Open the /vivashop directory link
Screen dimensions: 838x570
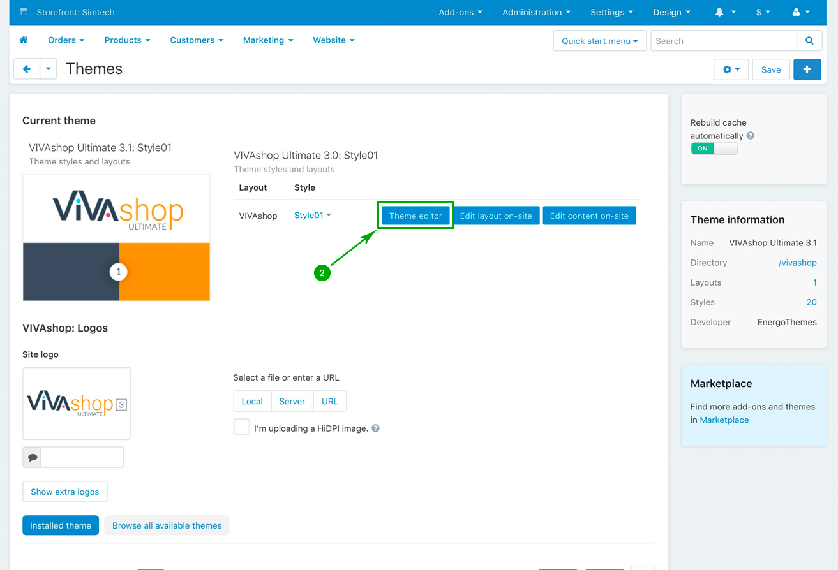[798, 263]
